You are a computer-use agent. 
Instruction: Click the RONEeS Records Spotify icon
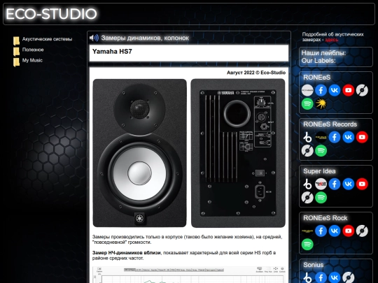tap(321, 151)
